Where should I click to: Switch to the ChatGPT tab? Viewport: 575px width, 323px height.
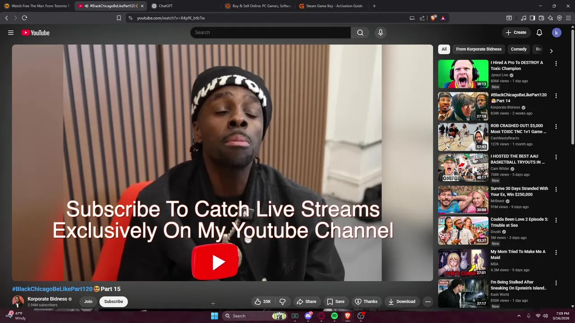point(184,6)
